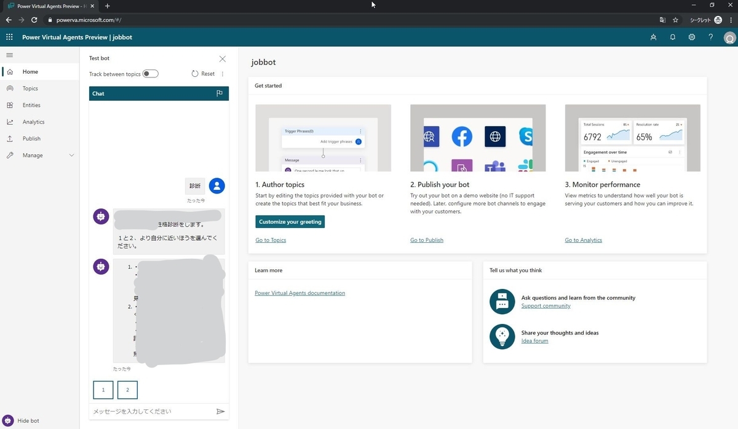Open Test bot more options menu
Screen dimensions: 738x429
223,74
